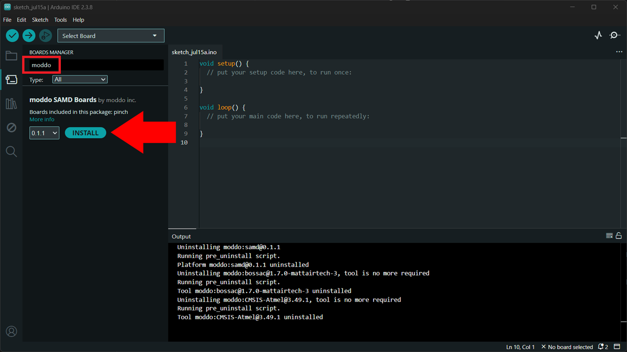Click the Ln 10, Col 1 status item

pyautogui.click(x=521, y=347)
